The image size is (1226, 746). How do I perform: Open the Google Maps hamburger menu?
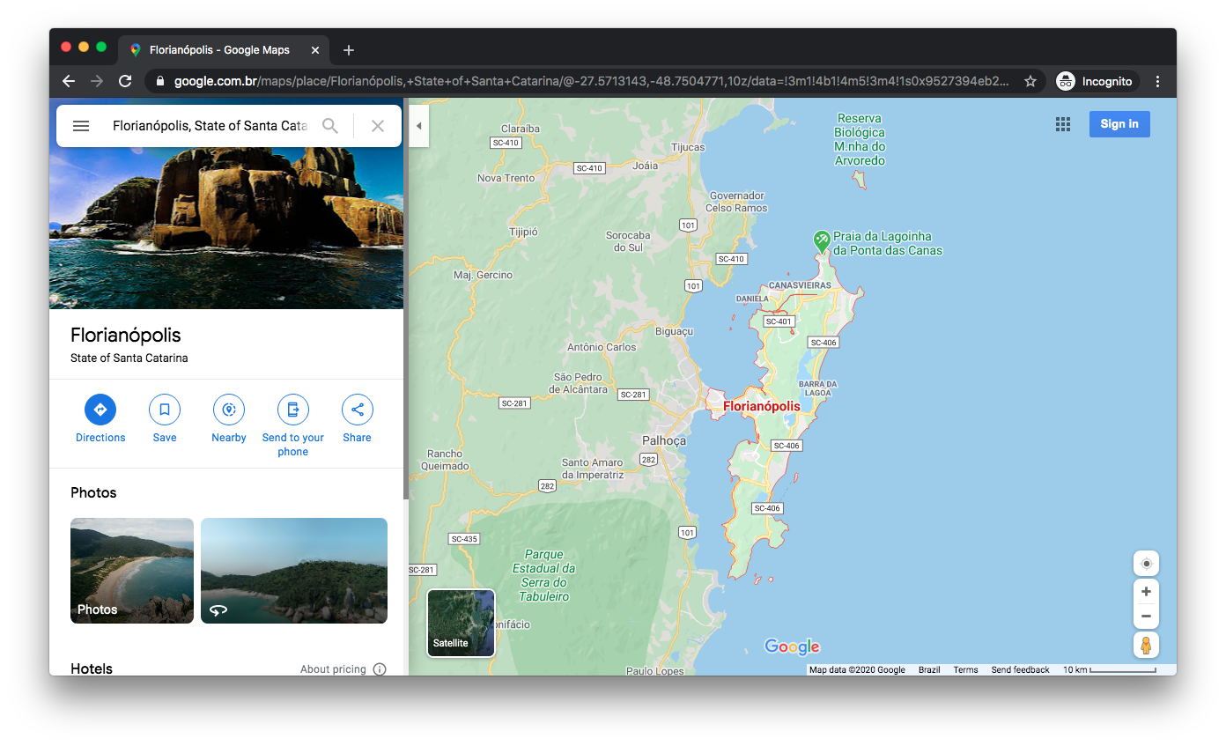pos(81,126)
